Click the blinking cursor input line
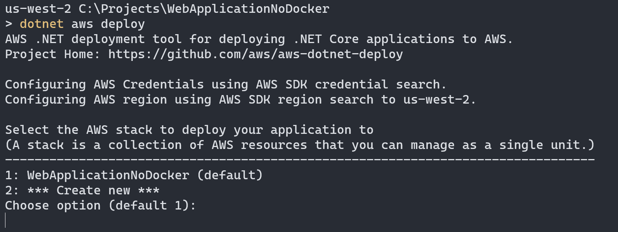This screenshot has height=232, width=618. pos(5,220)
